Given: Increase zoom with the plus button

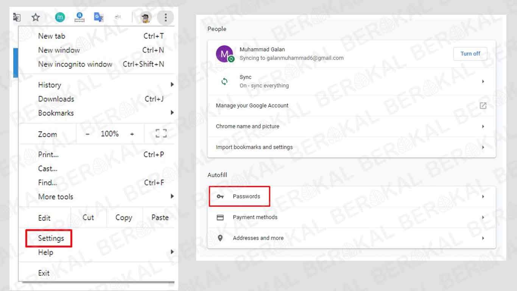Looking at the screenshot, I should click(x=132, y=134).
